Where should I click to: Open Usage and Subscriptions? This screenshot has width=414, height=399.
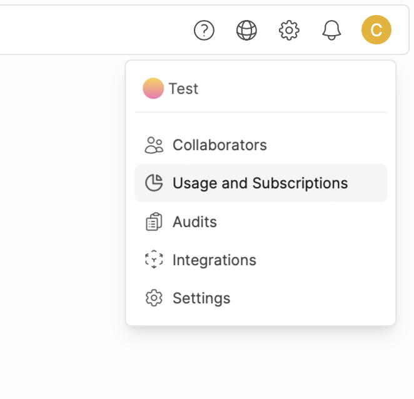point(260,183)
